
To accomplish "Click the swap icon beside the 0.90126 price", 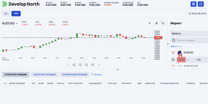I will pyautogui.click(x=173, y=60).
